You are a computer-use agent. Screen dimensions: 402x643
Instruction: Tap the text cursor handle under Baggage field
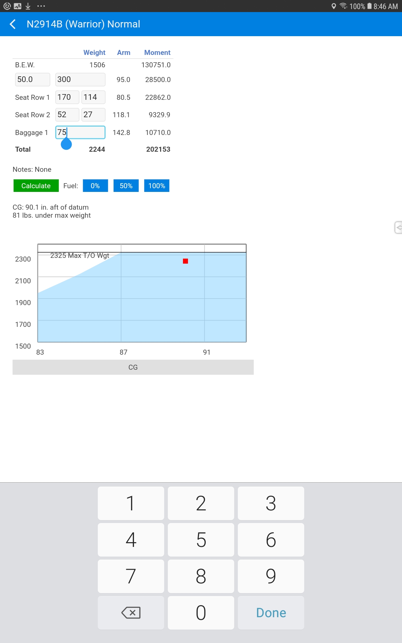66,144
